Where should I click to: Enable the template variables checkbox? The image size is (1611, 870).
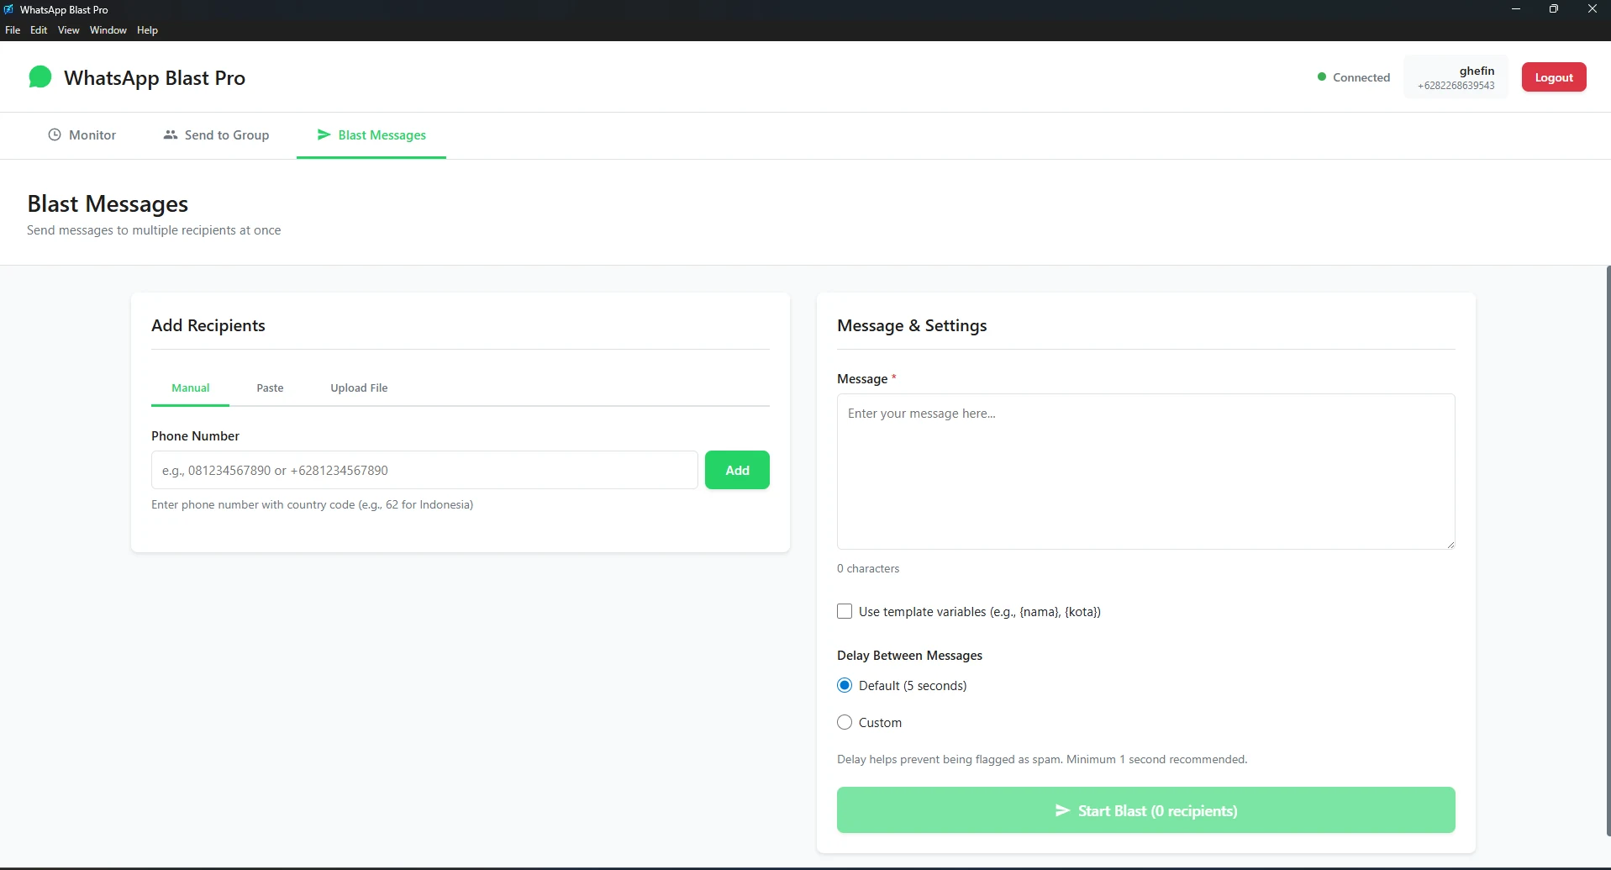point(845,611)
